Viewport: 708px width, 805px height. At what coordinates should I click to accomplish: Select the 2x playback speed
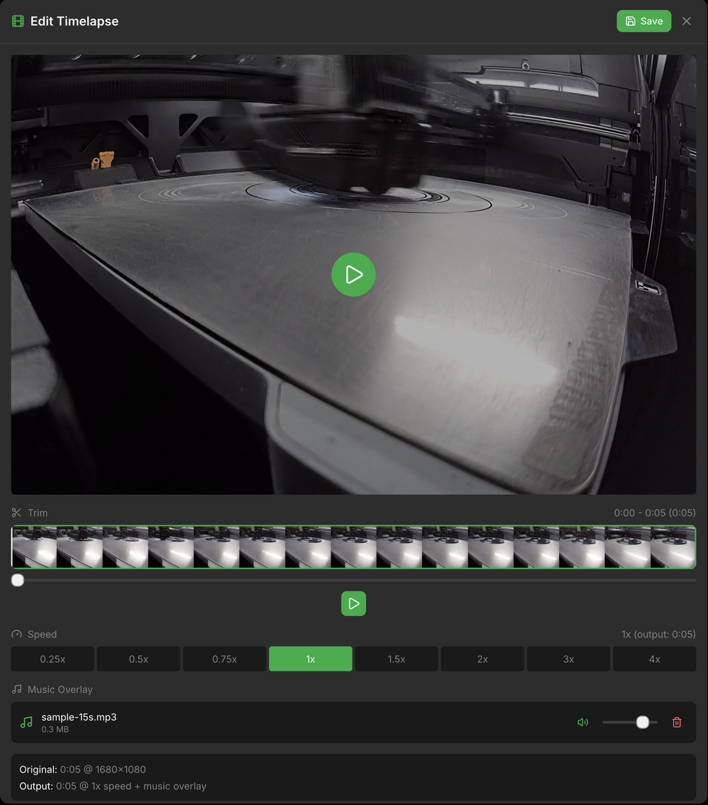click(x=482, y=658)
